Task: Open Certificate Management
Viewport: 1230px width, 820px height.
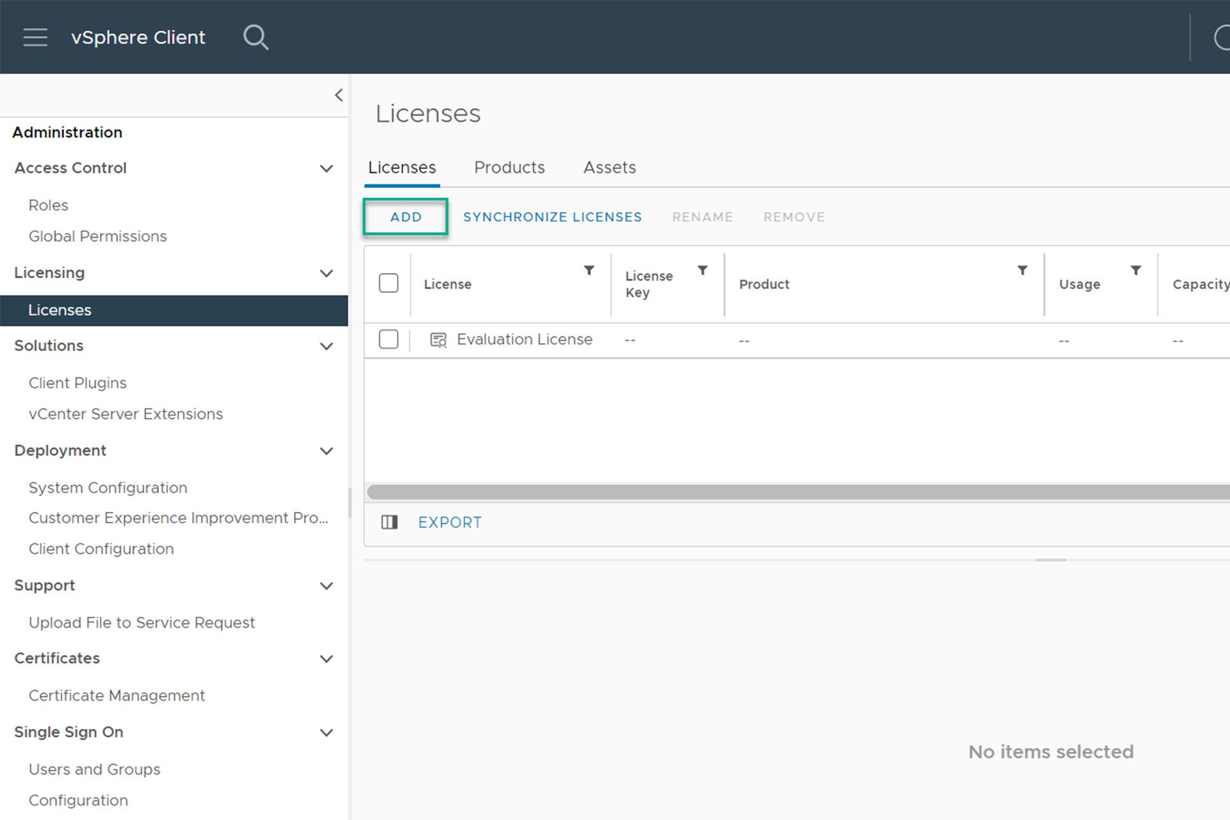Action: point(117,696)
